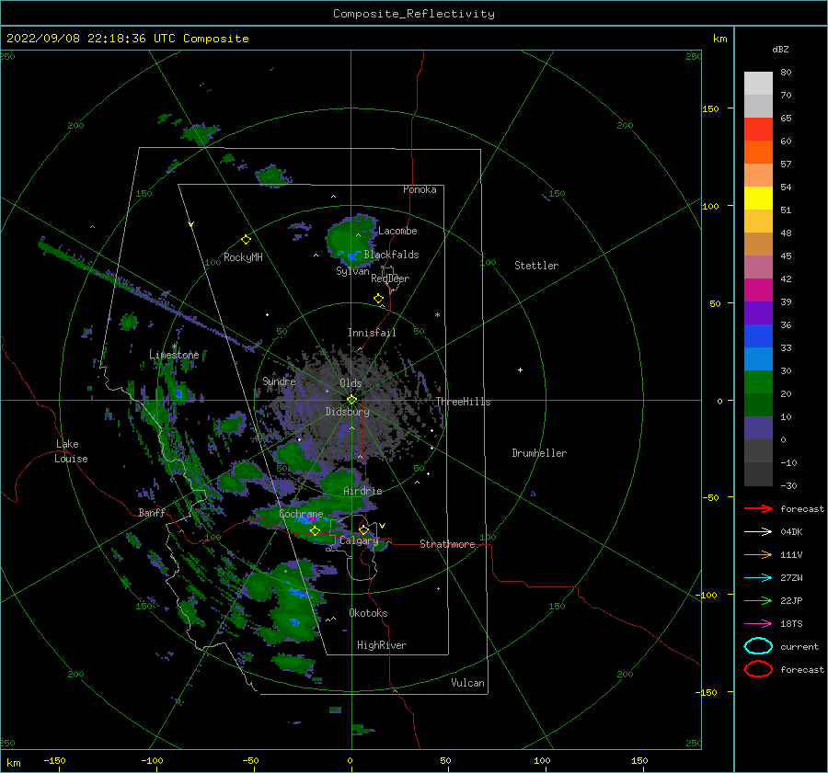Screen dimensions: 828x773
Task: Select the yellow radar-center diamond near Didsbury
Action: [351, 400]
